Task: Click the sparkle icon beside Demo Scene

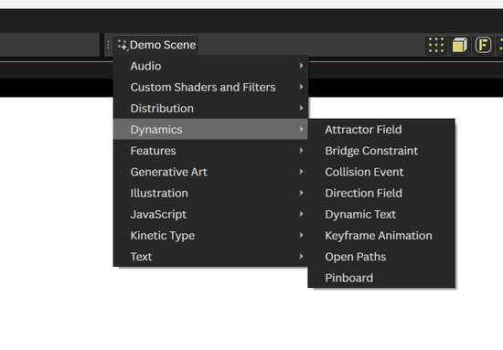Action: (x=123, y=45)
